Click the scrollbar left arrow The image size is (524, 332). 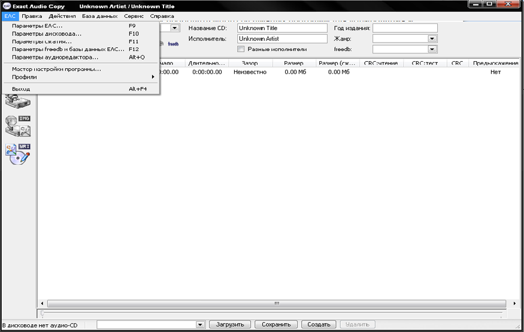pos(42,304)
